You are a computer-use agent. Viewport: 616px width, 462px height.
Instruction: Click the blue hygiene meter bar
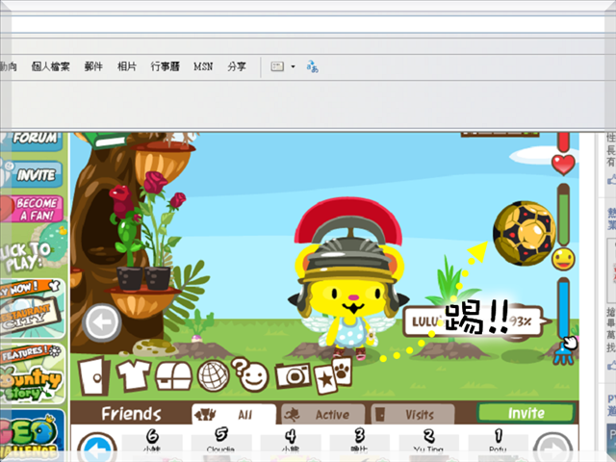coord(563,310)
